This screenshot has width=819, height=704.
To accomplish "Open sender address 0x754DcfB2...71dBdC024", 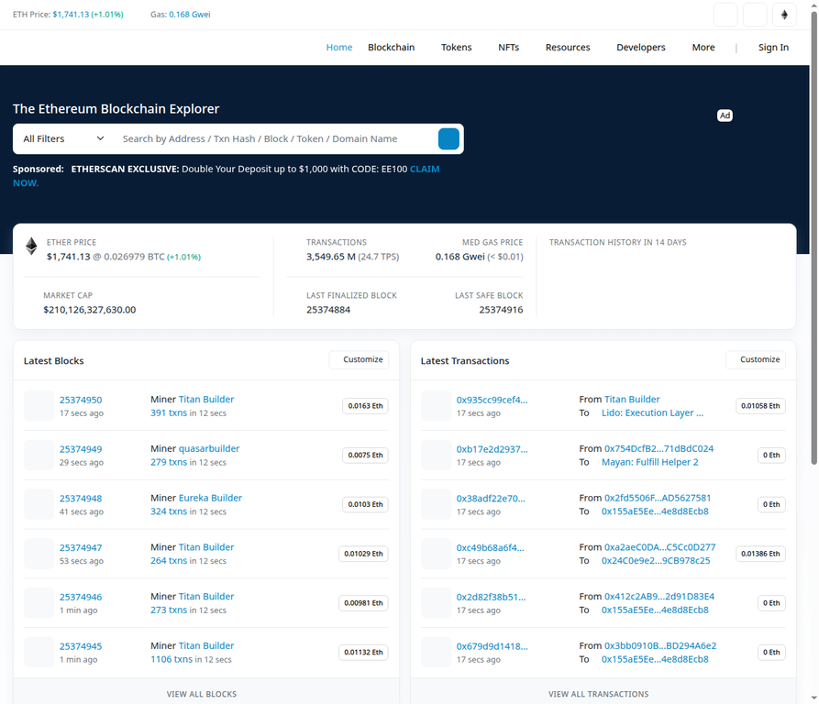I will click(659, 449).
